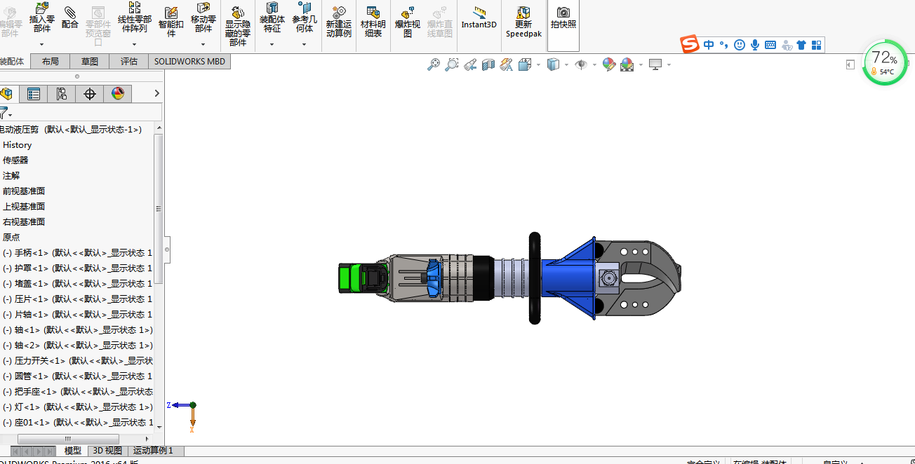Open Assembly Features (装配体特征) tool
This screenshot has height=464, width=915.
272,18
